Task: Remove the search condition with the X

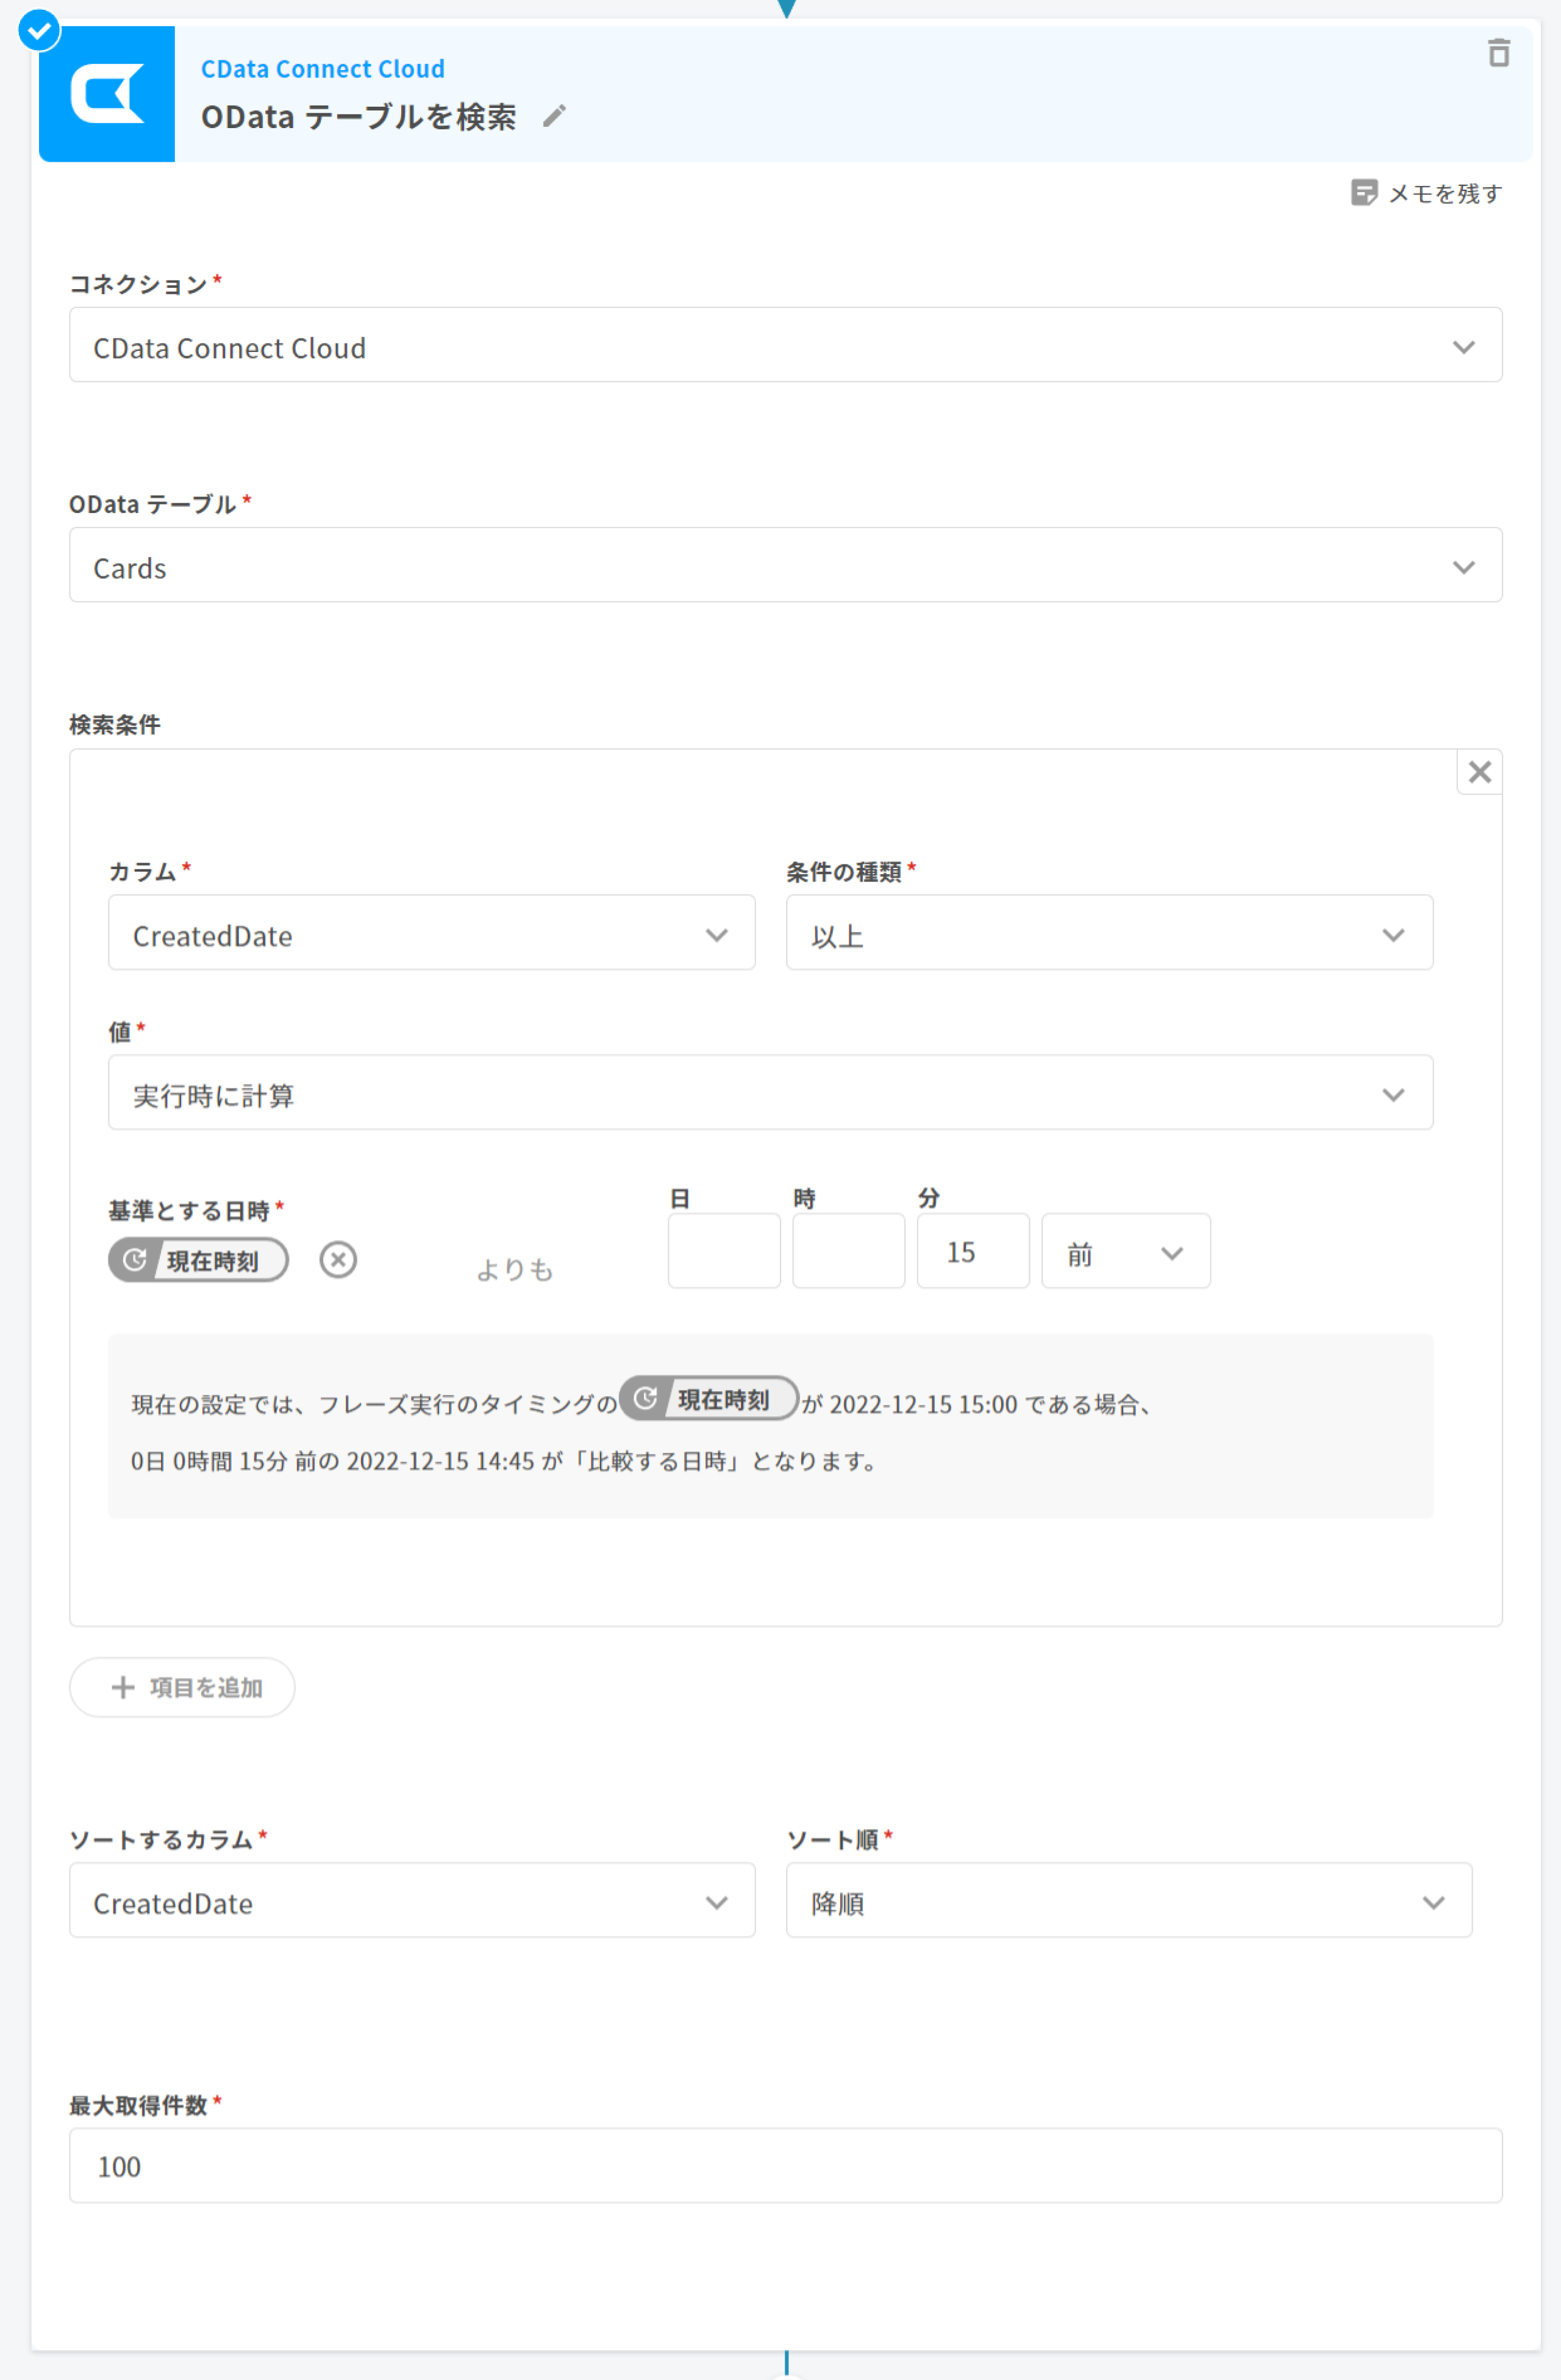Action: (1479, 772)
